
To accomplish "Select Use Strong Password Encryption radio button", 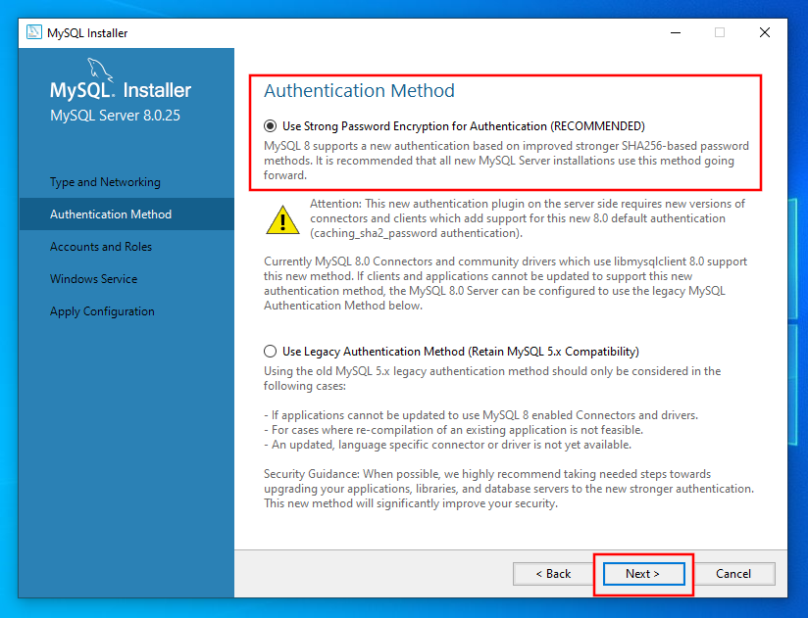I will (x=270, y=126).
